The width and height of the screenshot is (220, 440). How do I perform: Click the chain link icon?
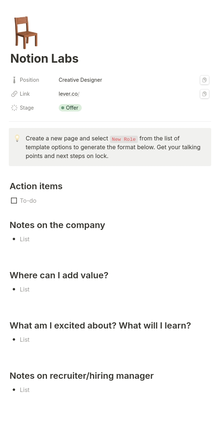coord(14,94)
